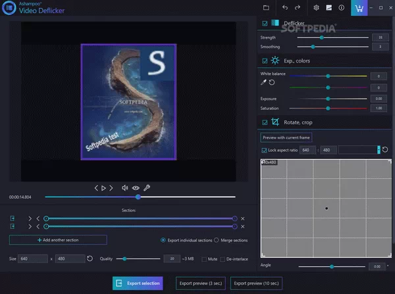Adjust the Strength slider
The height and width of the screenshot is (294, 395).
click(x=322, y=37)
